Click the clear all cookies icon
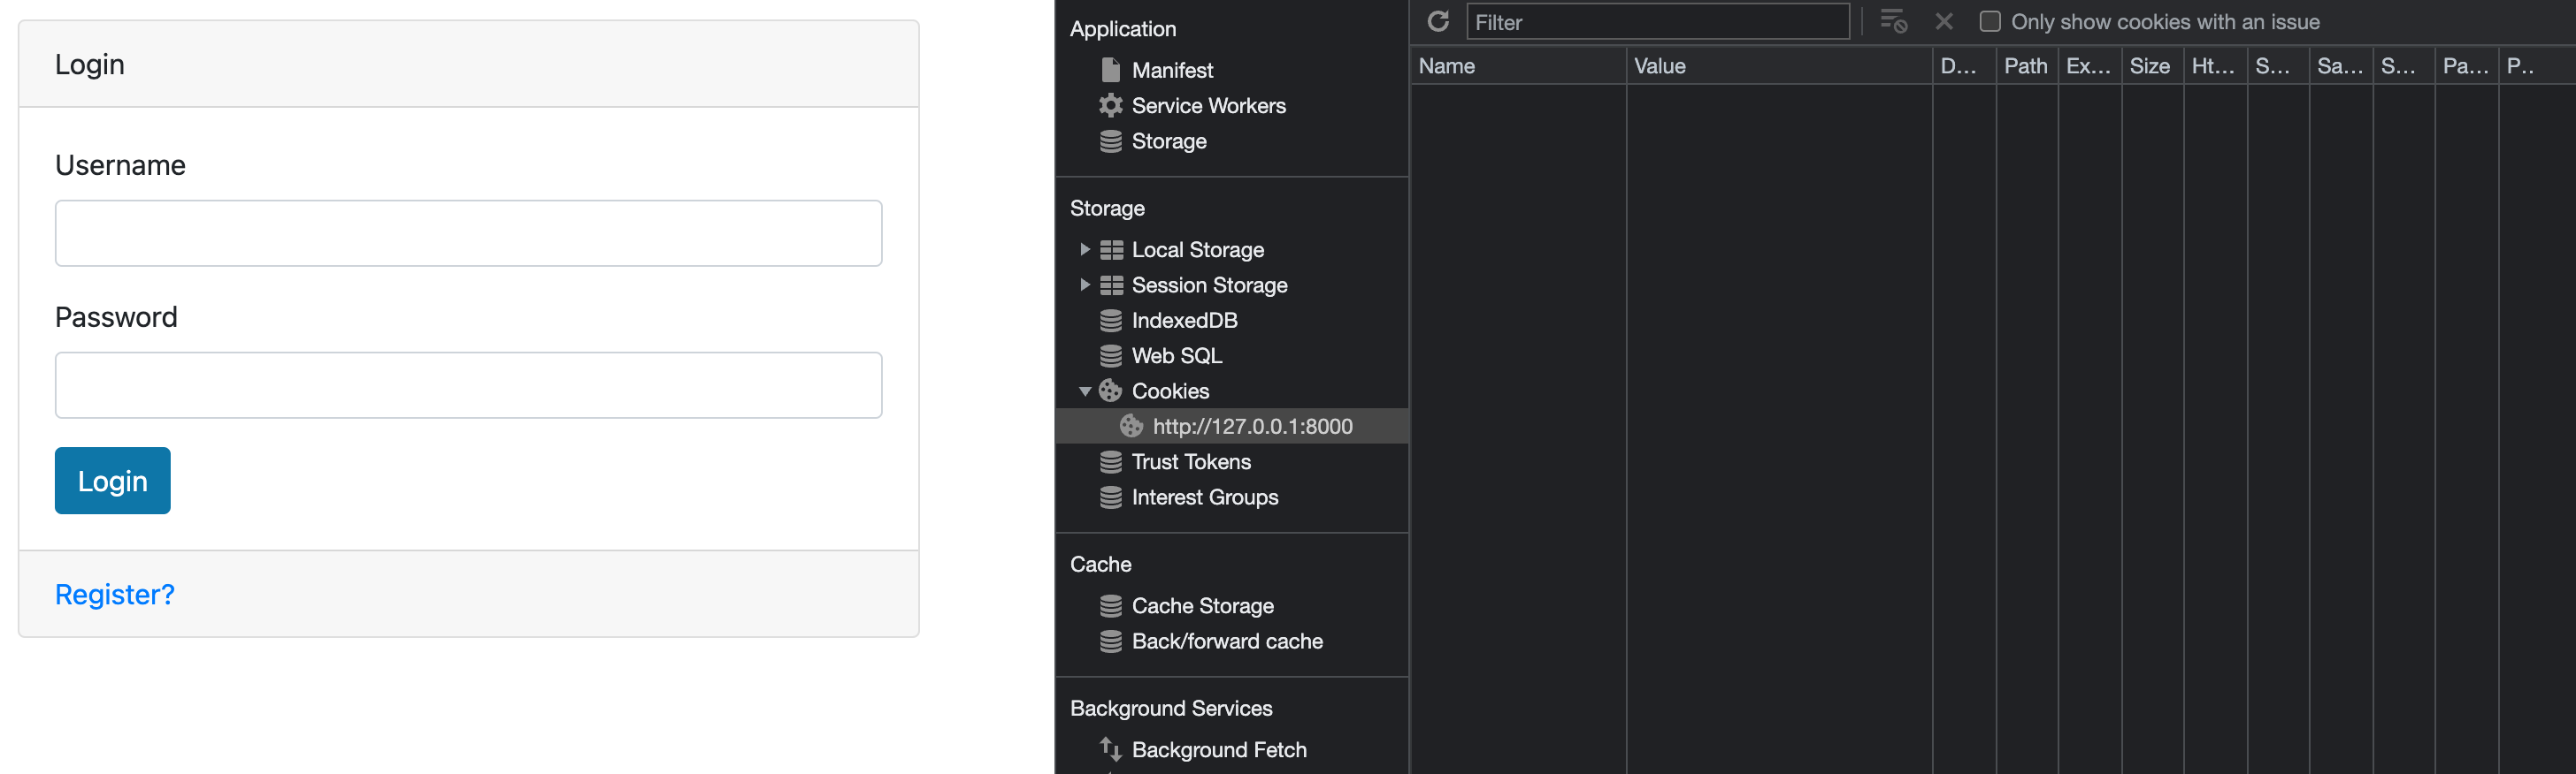 (x=1893, y=21)
